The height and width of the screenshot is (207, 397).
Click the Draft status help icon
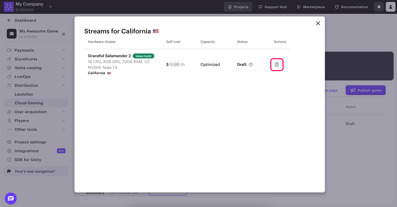click(x=251, y=64)
